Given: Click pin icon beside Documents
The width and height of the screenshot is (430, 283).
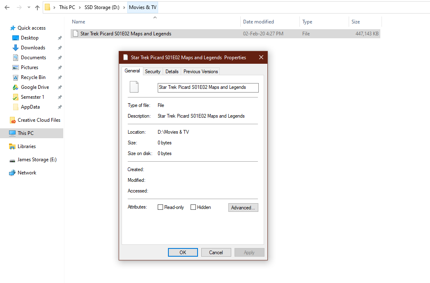Looking at the screenshot, I should (60, 58).
